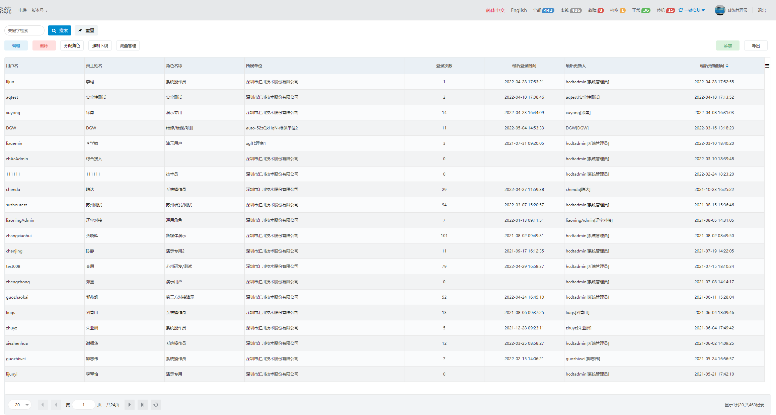The image size is (776, 415).
Task: Switch language to English
Action: (x=519, y=10)
